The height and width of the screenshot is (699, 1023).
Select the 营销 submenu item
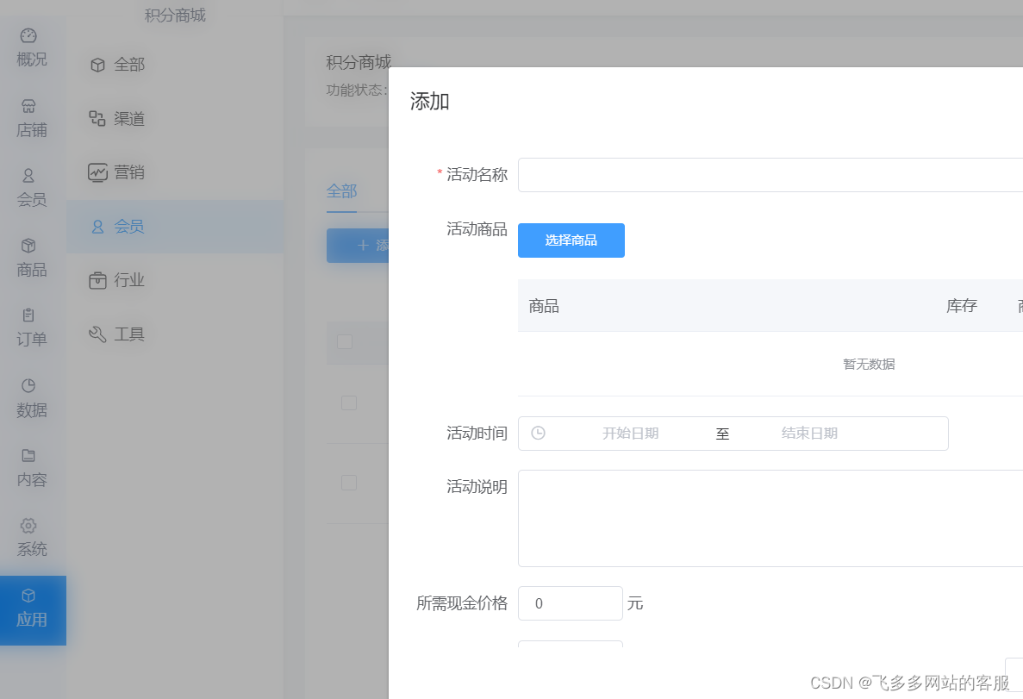click(175, 172)
